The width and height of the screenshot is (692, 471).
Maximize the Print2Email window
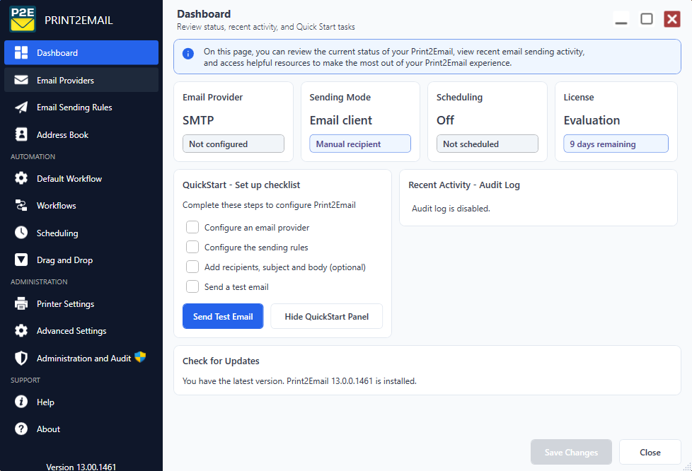coord(647,19)
